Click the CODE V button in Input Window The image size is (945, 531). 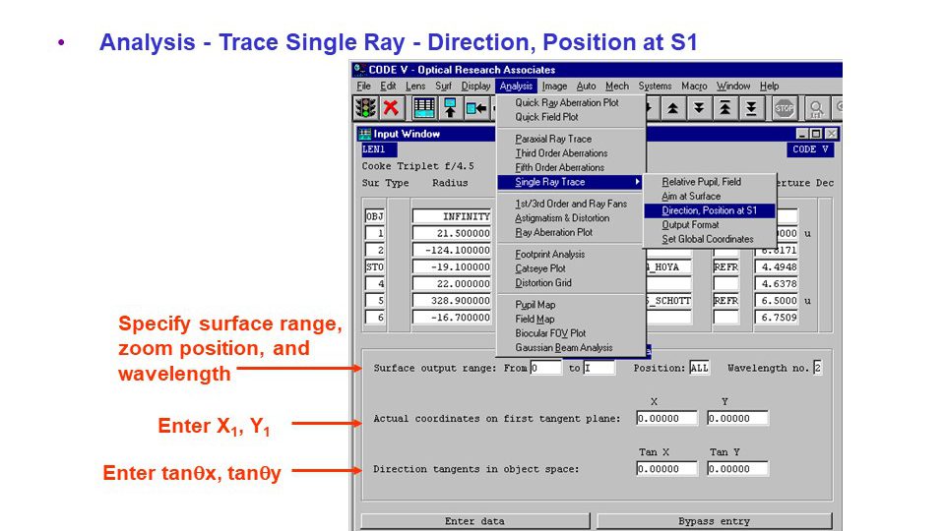810,149
